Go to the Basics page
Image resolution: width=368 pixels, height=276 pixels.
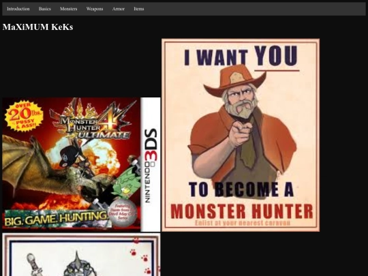point(45,9)
